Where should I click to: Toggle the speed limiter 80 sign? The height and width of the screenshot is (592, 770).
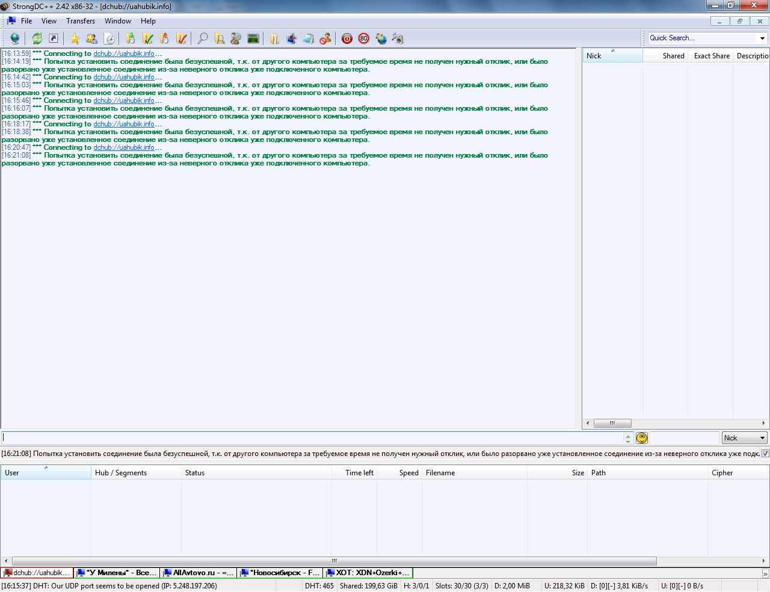pos(364,39)
